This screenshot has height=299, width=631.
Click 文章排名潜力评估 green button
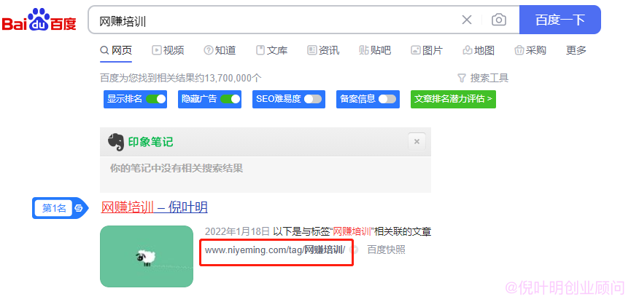tap(453, 99)
